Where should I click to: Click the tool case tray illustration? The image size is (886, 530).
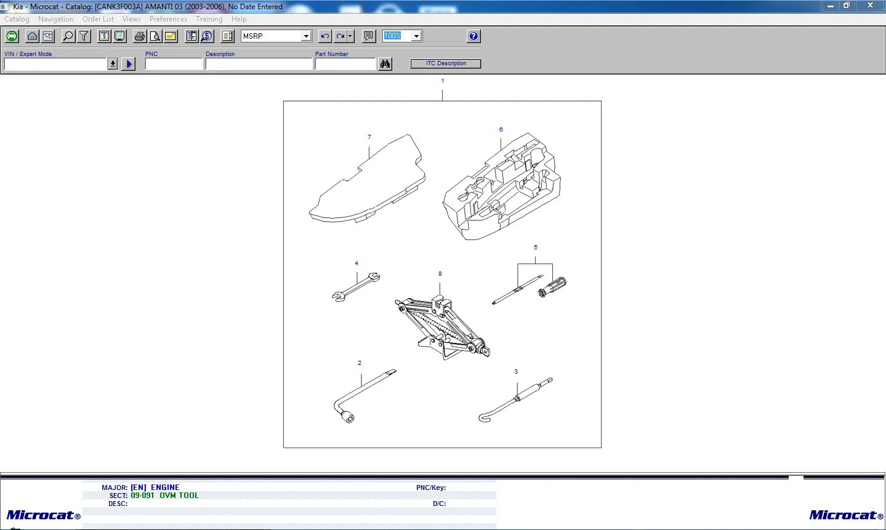click(x=502, y=187)
